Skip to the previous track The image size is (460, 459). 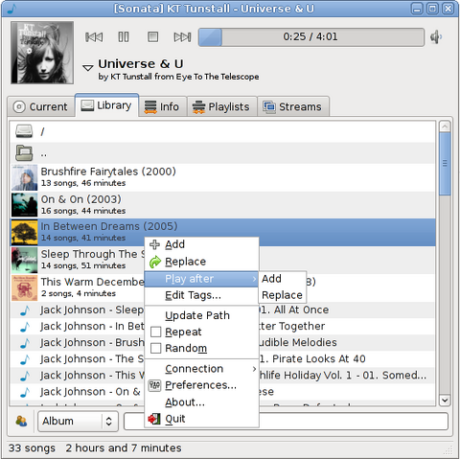[x=94, y=37]
